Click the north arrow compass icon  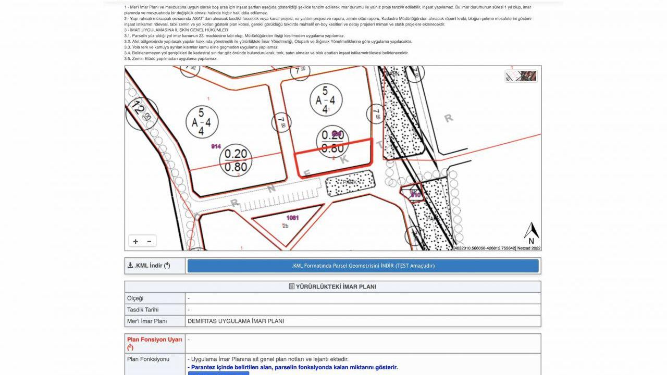pyautogui.click(x=531, y=233)
